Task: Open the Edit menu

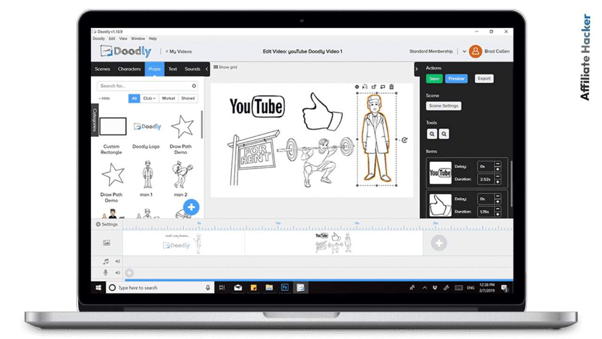Action: click(x=112, y=39)
